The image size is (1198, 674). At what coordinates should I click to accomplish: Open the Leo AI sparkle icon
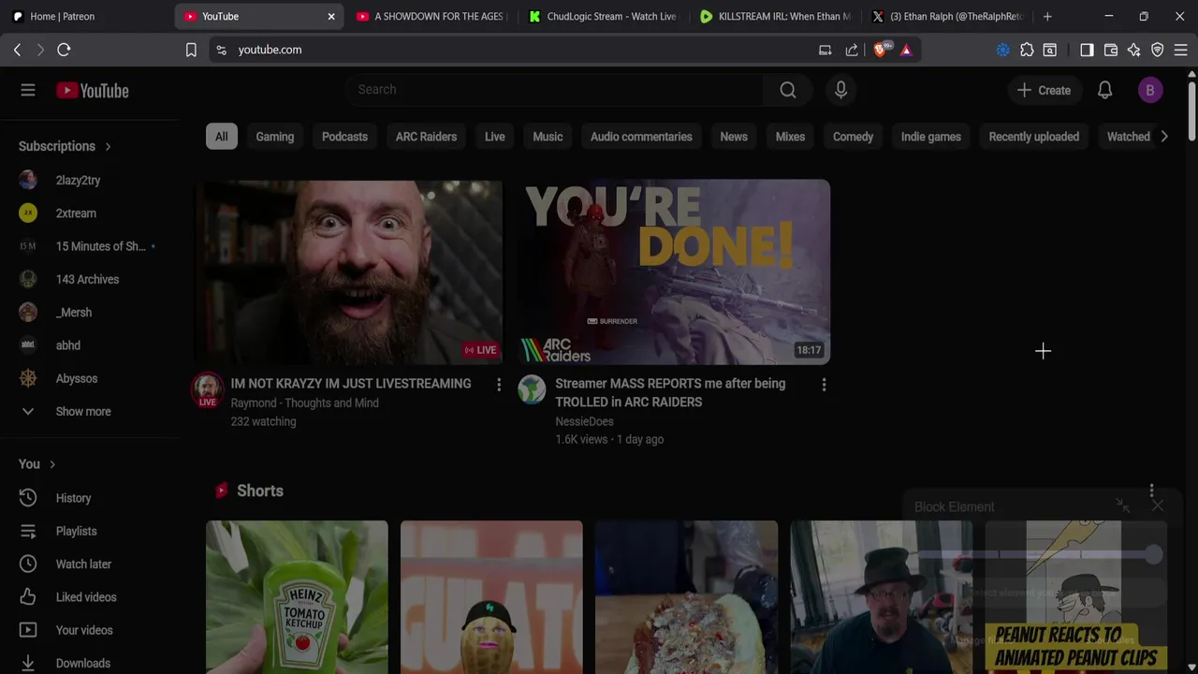(x=1134, y=50)
